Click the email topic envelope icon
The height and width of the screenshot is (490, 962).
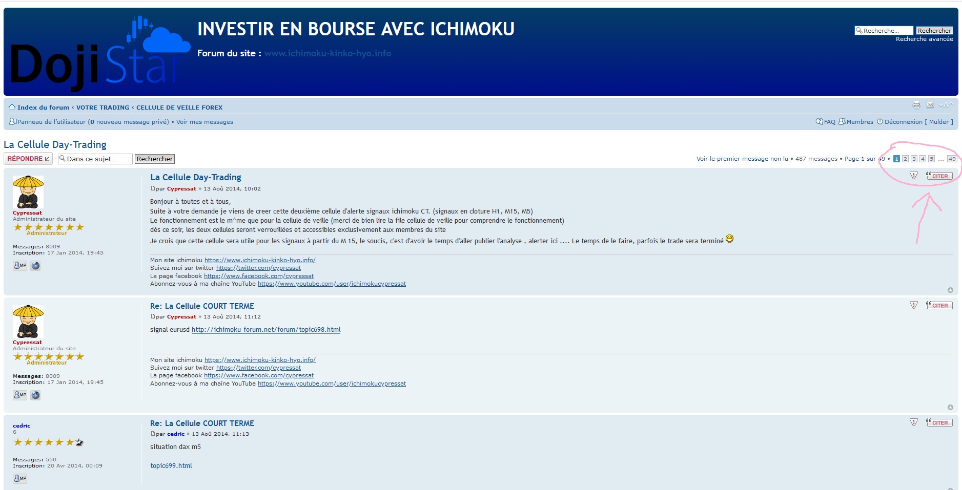point(930,105)
